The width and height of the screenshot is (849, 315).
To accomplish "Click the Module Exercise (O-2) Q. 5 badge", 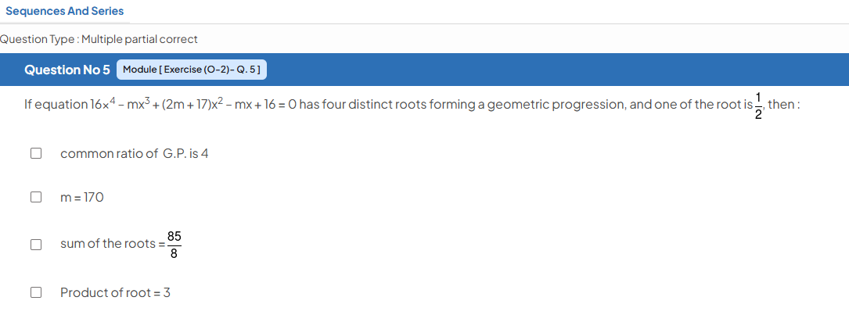I will coord(192,70).
